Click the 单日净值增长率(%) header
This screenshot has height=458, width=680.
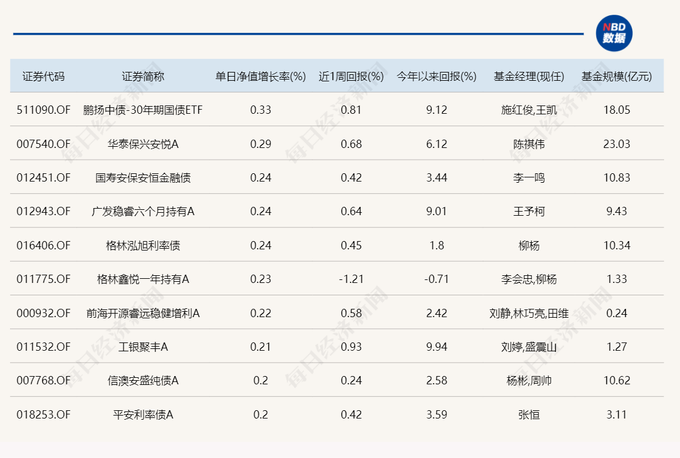[x=261, y=77]
